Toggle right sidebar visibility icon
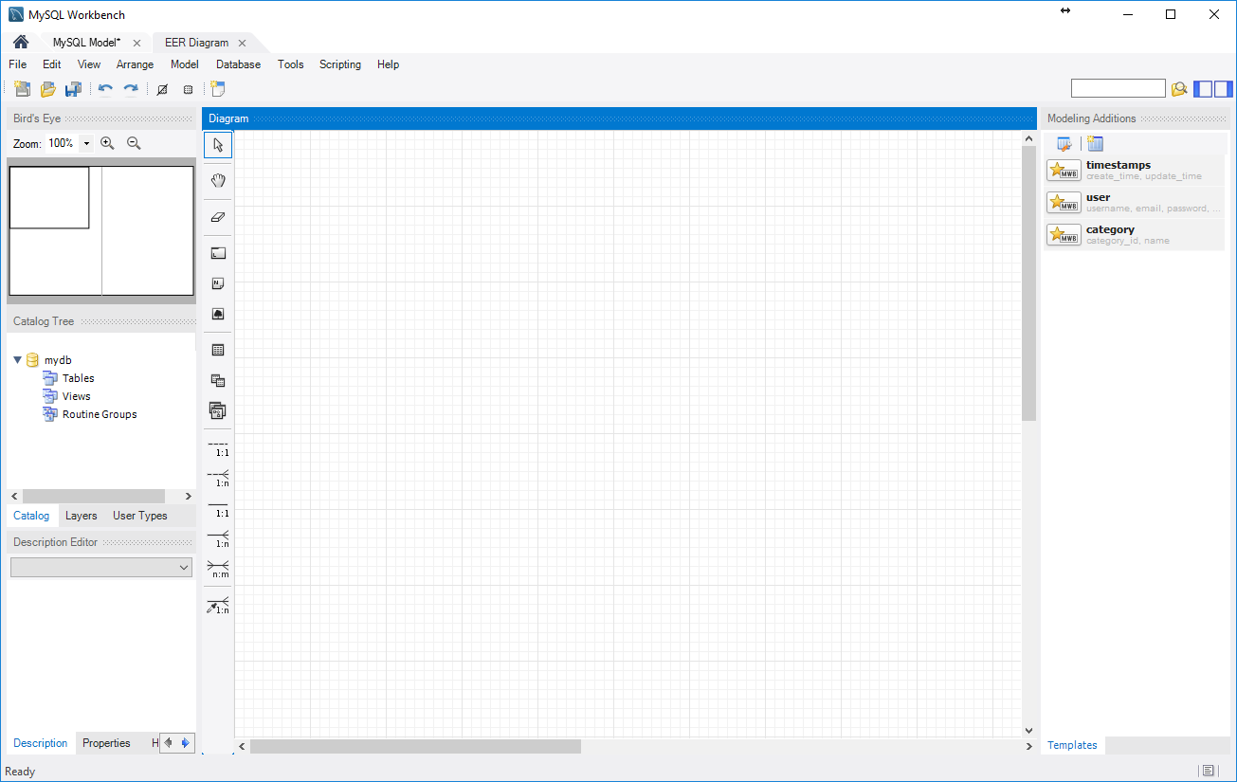 coord(1224,89)
